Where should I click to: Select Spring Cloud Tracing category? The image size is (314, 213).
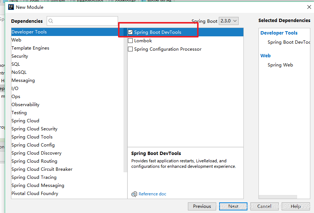point(68,177)
